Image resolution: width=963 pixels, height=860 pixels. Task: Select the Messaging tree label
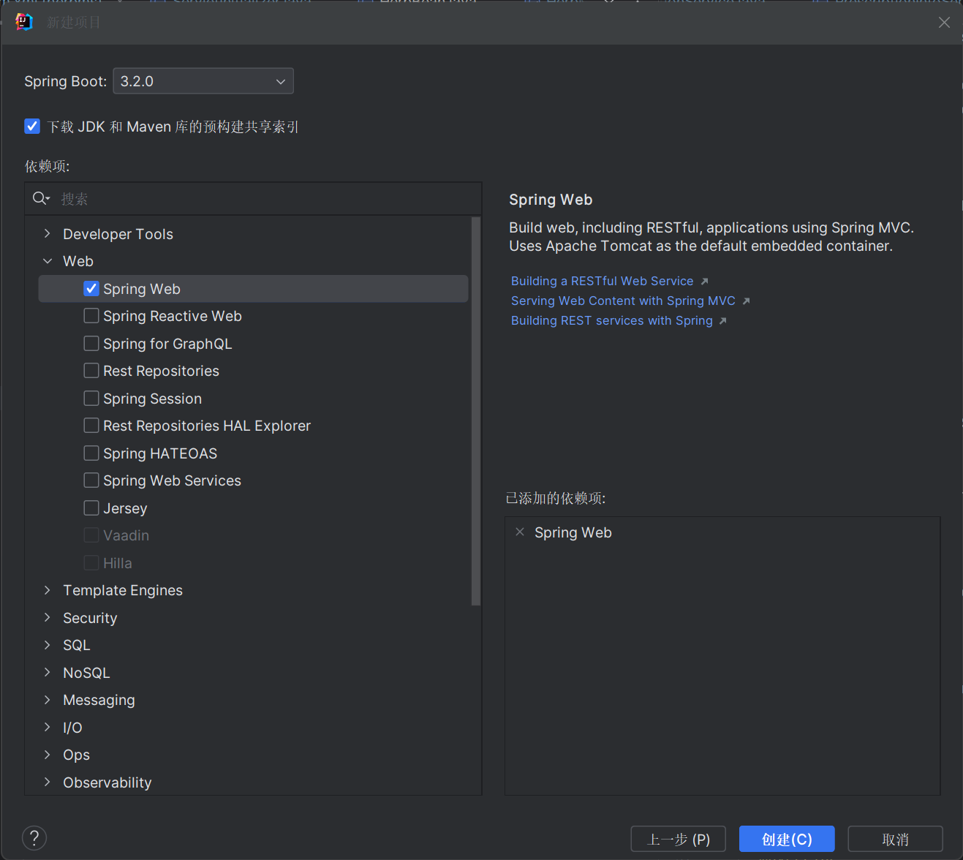[99, 700]
